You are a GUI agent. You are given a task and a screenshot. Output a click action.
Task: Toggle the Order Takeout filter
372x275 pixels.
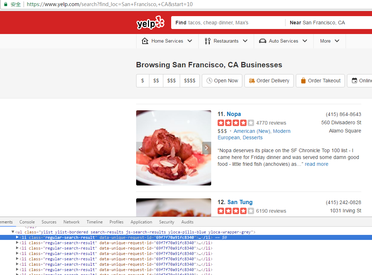point(320,81)
